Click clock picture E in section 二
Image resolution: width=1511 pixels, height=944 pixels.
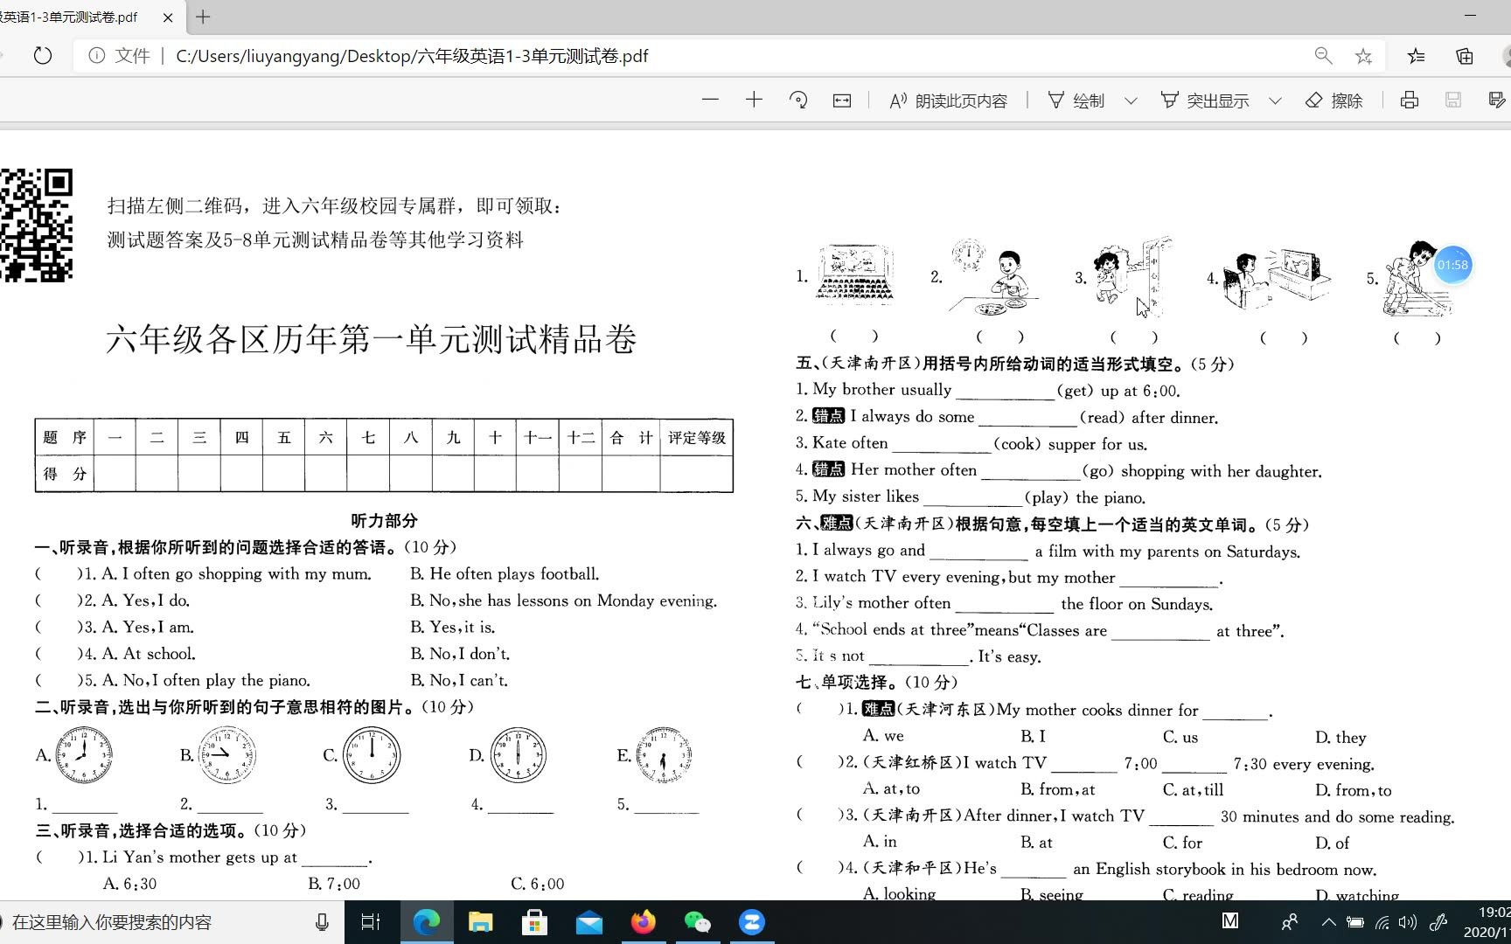coord(664,754)
